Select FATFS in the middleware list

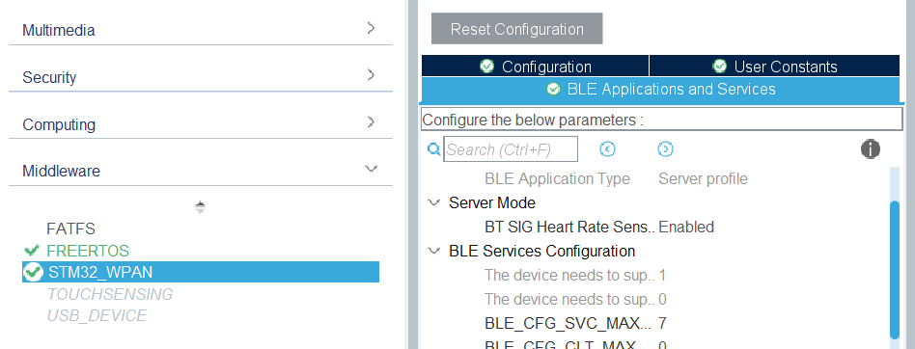[x=70, y=228]
